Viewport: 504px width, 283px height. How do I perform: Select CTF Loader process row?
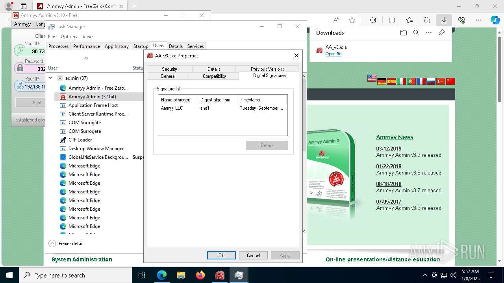(98, 140)
